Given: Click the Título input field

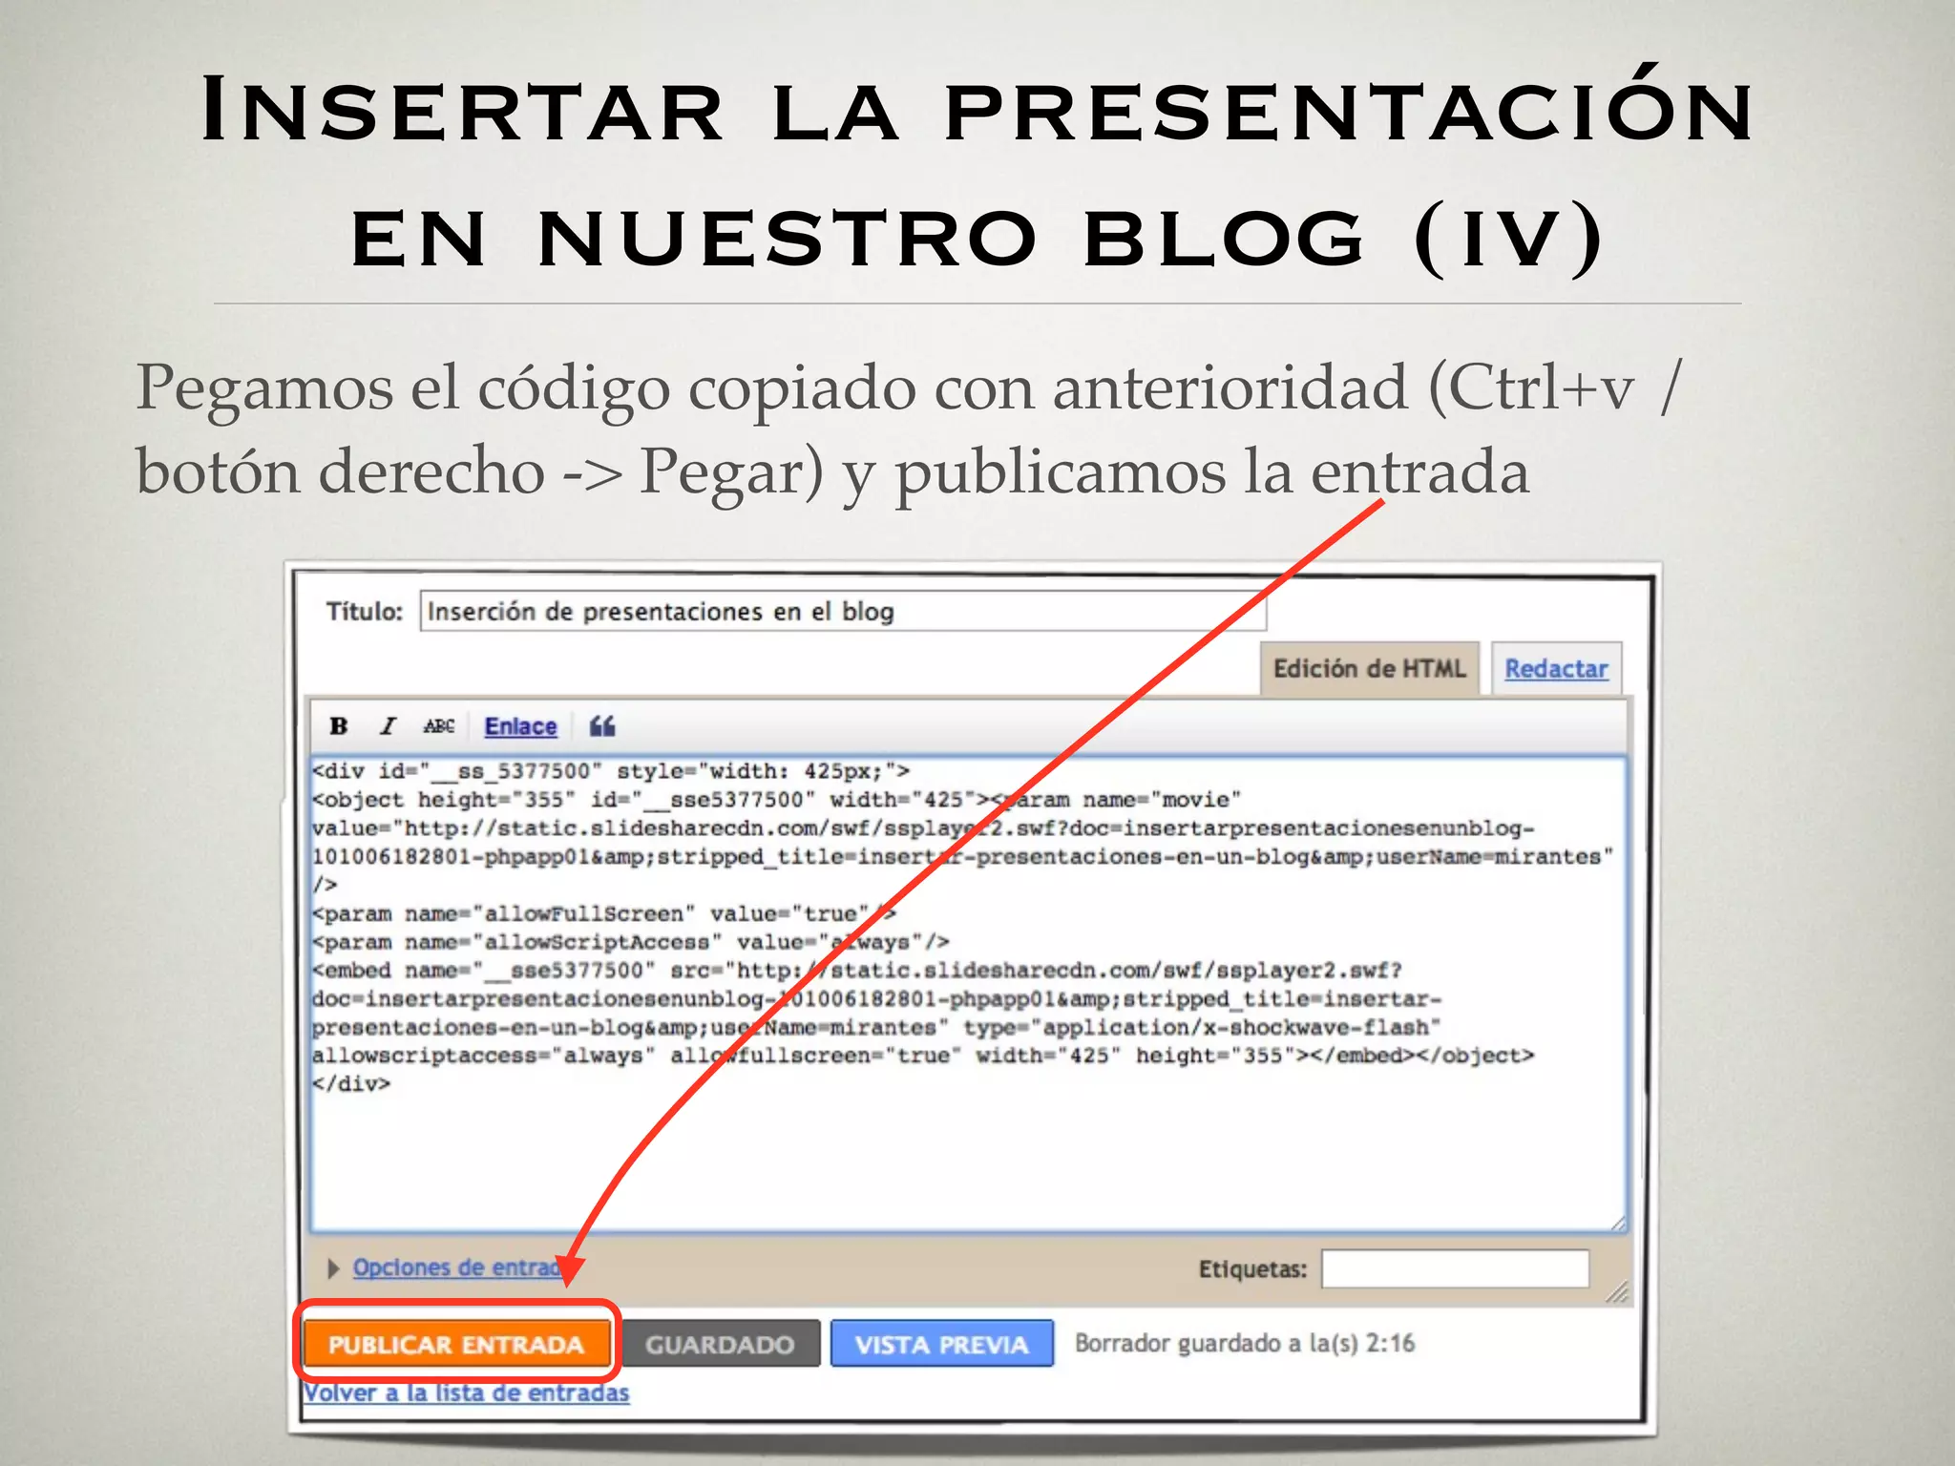Looking at the screenshot, I should coord(843,611).
